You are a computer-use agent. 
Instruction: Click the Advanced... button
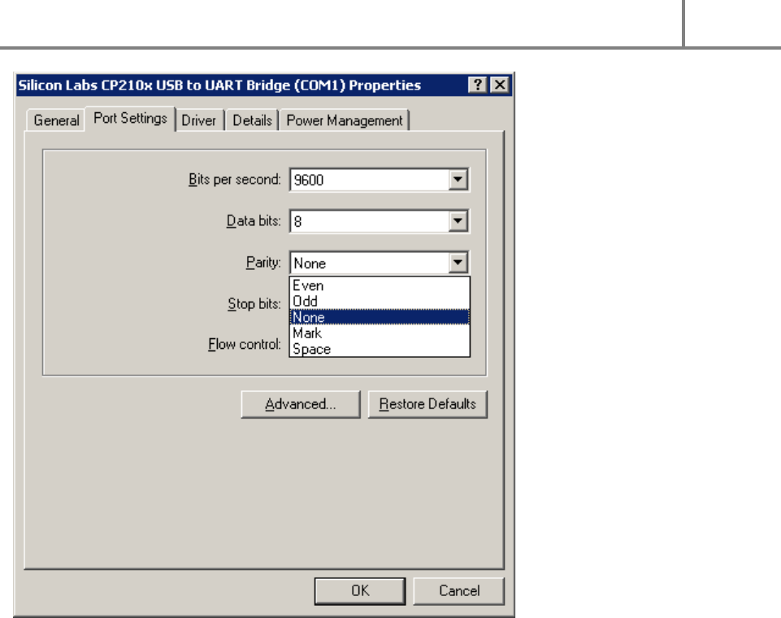301,404
